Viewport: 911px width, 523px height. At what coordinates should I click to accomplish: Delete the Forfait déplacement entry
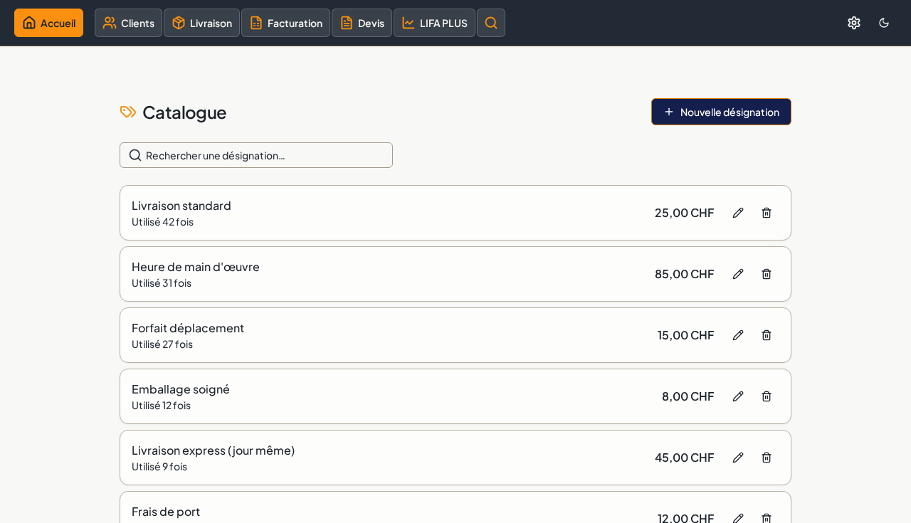[x=767, y=335]
